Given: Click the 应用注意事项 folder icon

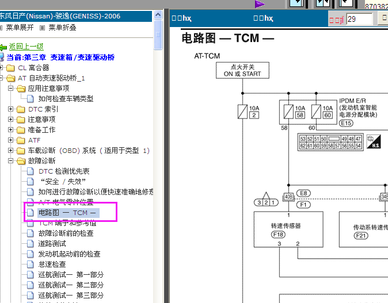Looking at the screenshot, I should [21, 89].
